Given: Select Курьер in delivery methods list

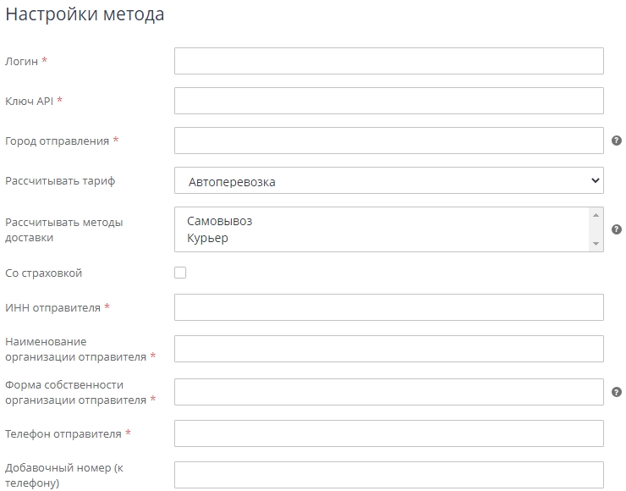Looking at the screenshot, I should [x=208, y=238].
